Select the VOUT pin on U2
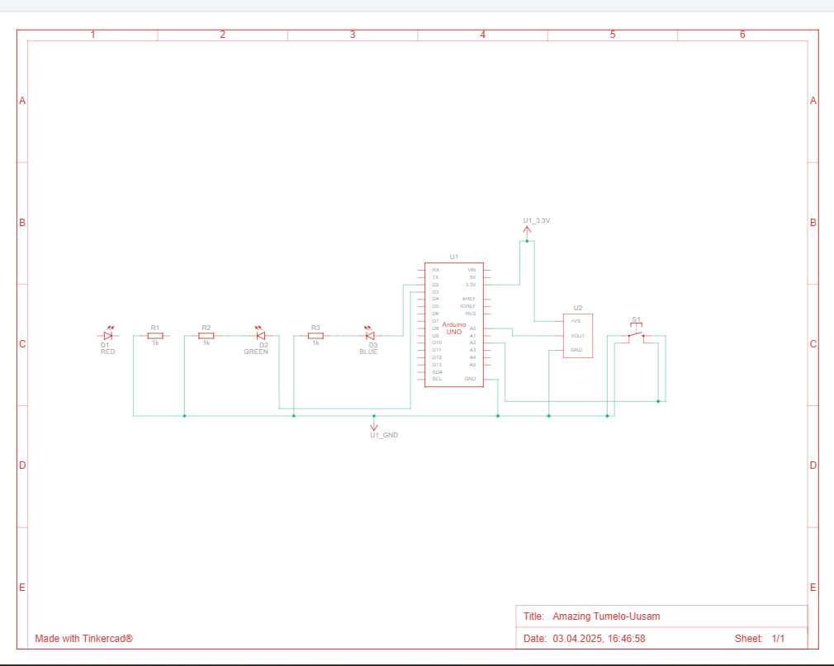Screen dimensions: 834x666 point(577,336)
